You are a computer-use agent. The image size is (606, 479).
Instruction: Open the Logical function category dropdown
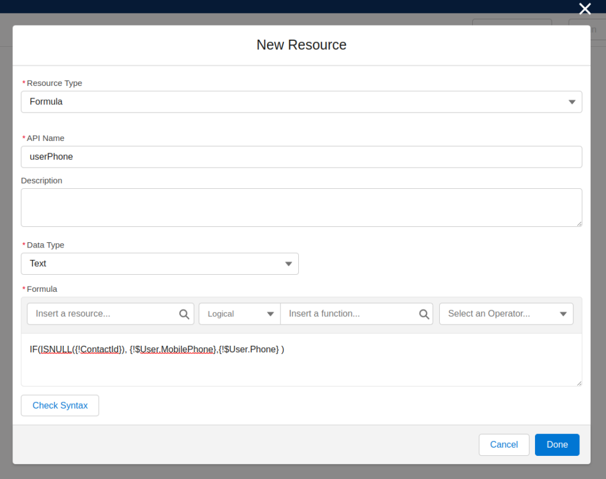pos(239,314)
